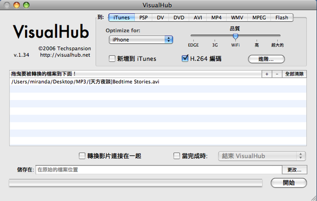The height and width of the screenshot is (201, 317).
Task: Click the green zoom window button
Action: [26, 5]
